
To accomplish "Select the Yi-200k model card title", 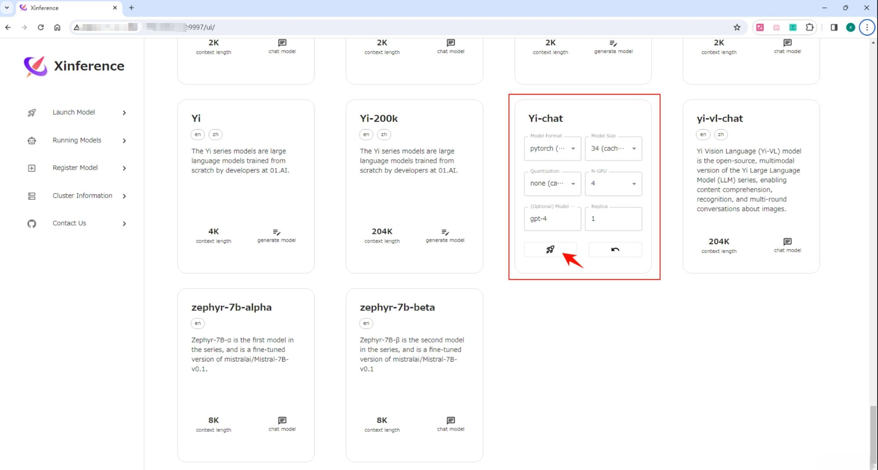I will [x=379, y=119].
